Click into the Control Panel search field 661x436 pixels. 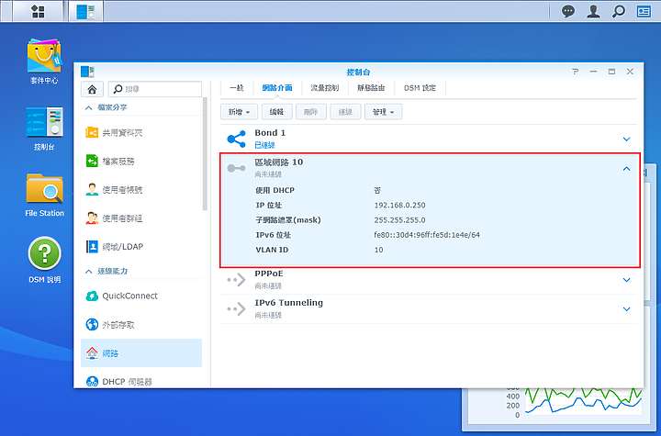(x=155, y=89)
